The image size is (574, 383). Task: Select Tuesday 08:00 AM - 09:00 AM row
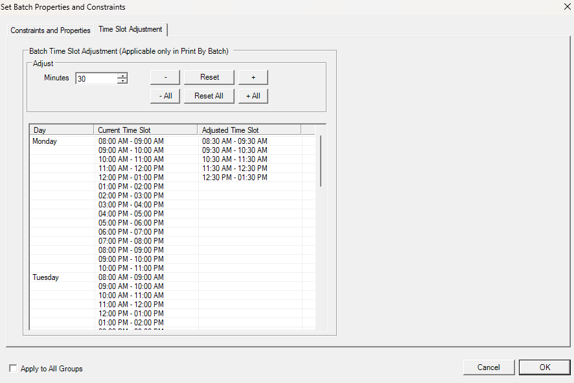[x=131, y=277]
